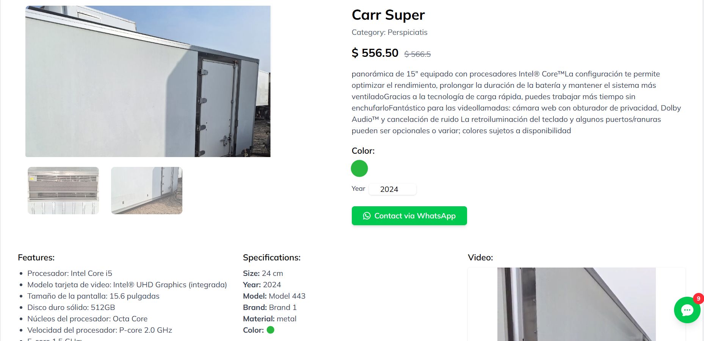This screenshot has width=704, height=341.
Task: Click the Procesador: Intel Core i5 feature
Action: 70,274
